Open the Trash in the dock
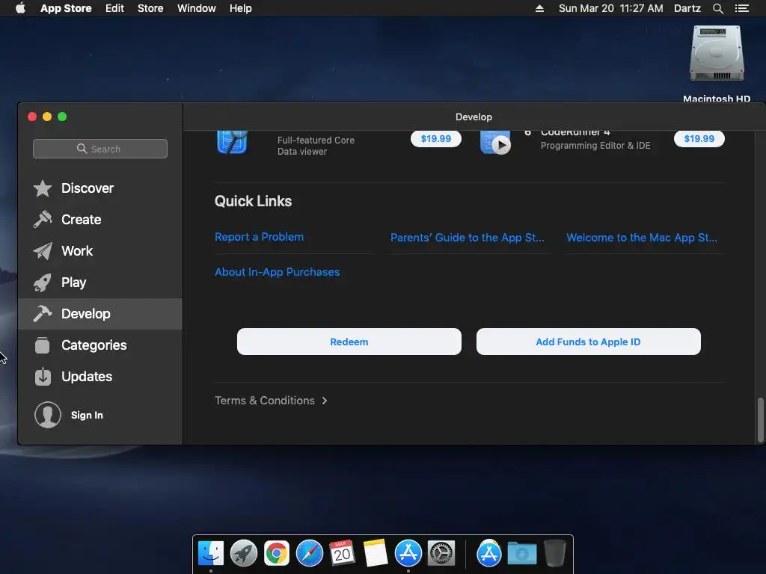The width and height of the screenshot is (766, 574). click(x=554, y=553)
